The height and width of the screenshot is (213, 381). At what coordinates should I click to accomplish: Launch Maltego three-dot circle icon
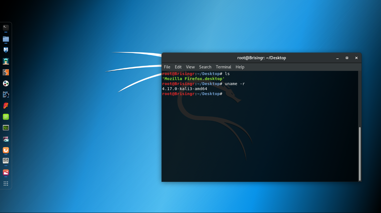6,83
